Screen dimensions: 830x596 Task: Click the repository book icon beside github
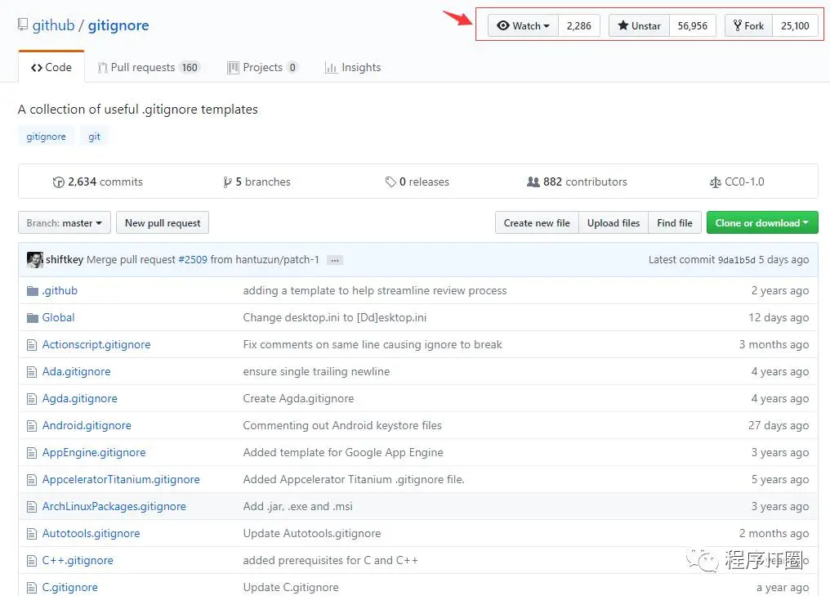pyautogui.click(x=23, y=25)
